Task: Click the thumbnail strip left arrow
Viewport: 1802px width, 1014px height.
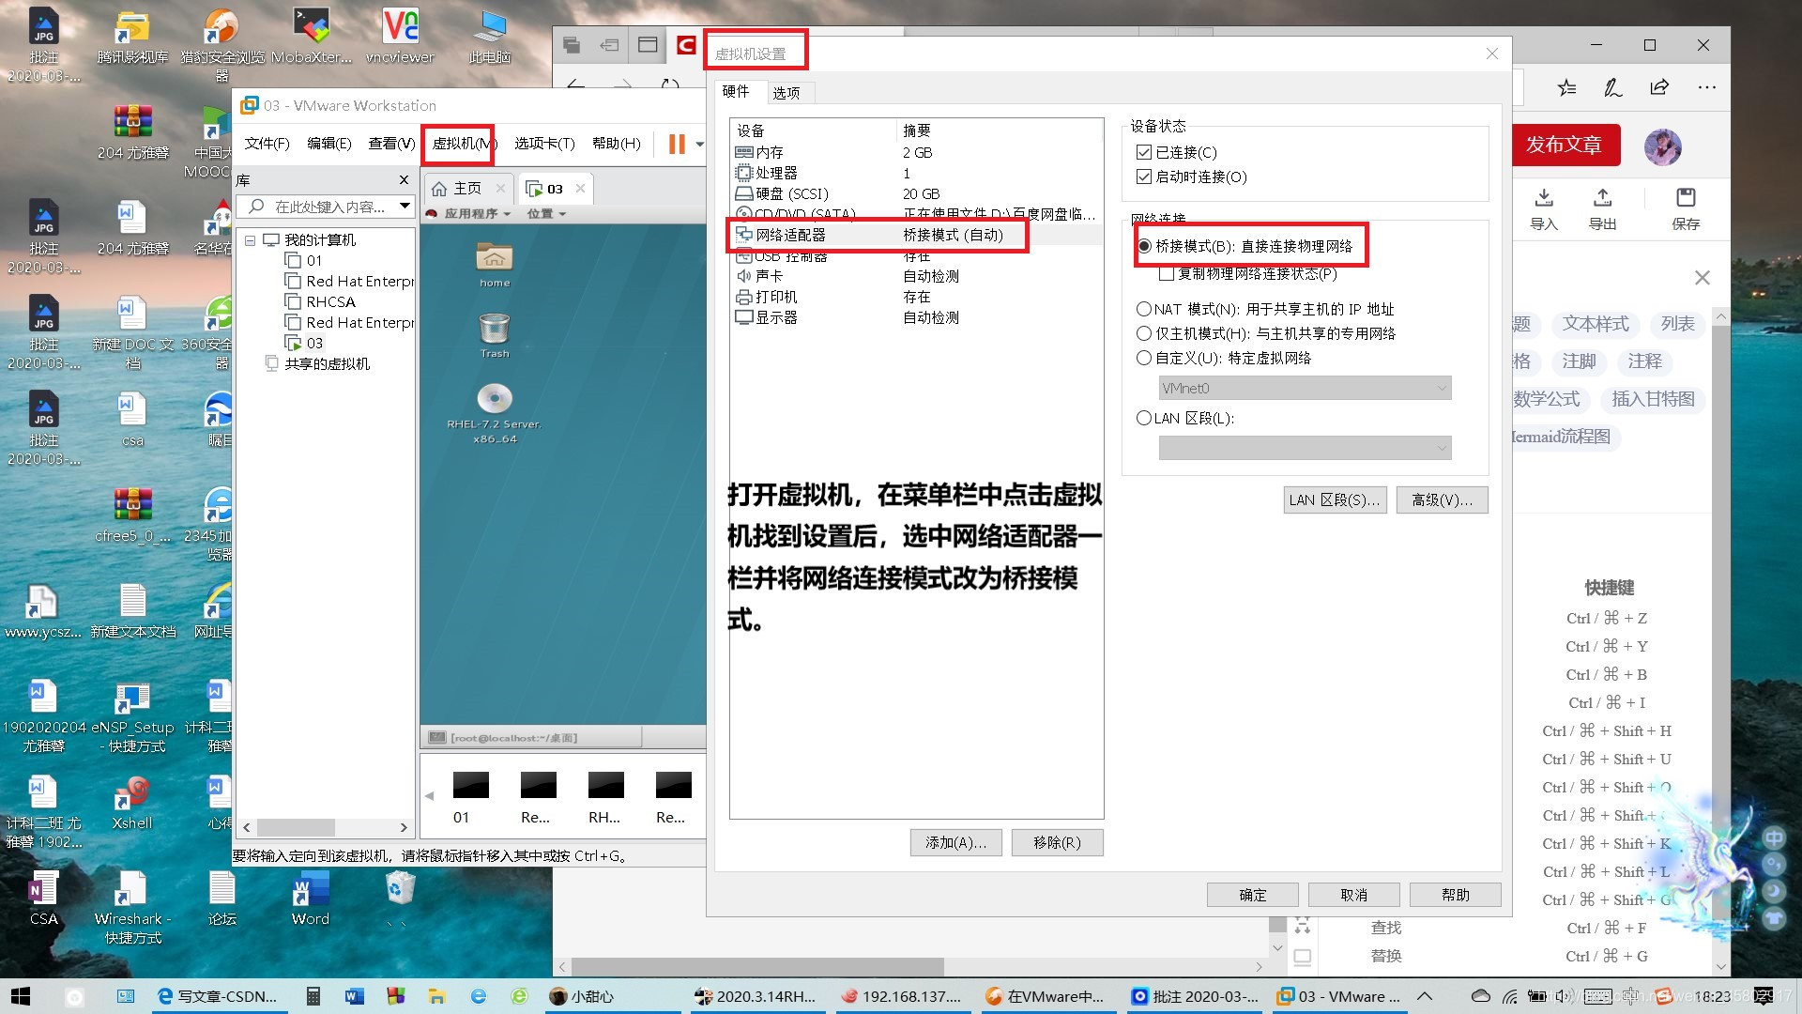Action: point(430,795)
